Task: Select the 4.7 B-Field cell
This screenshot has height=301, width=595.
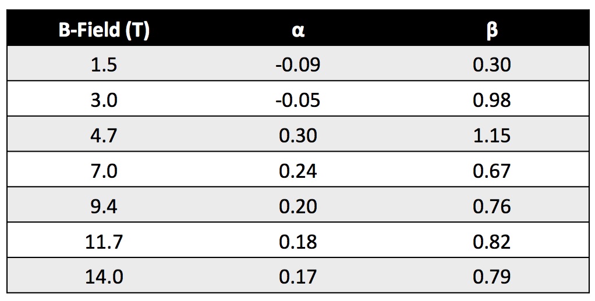Action: click(104, 135)
